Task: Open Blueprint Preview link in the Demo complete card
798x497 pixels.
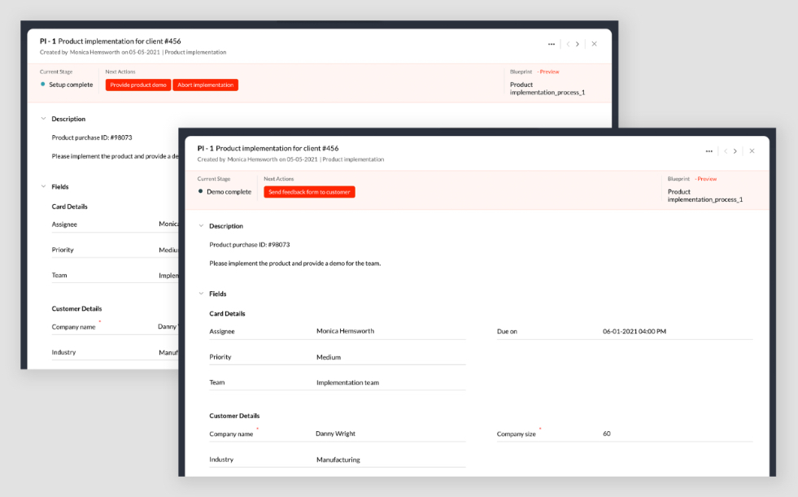Action: coord(707,179)
